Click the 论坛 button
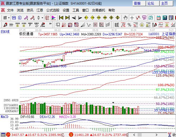 click(151, 3)
